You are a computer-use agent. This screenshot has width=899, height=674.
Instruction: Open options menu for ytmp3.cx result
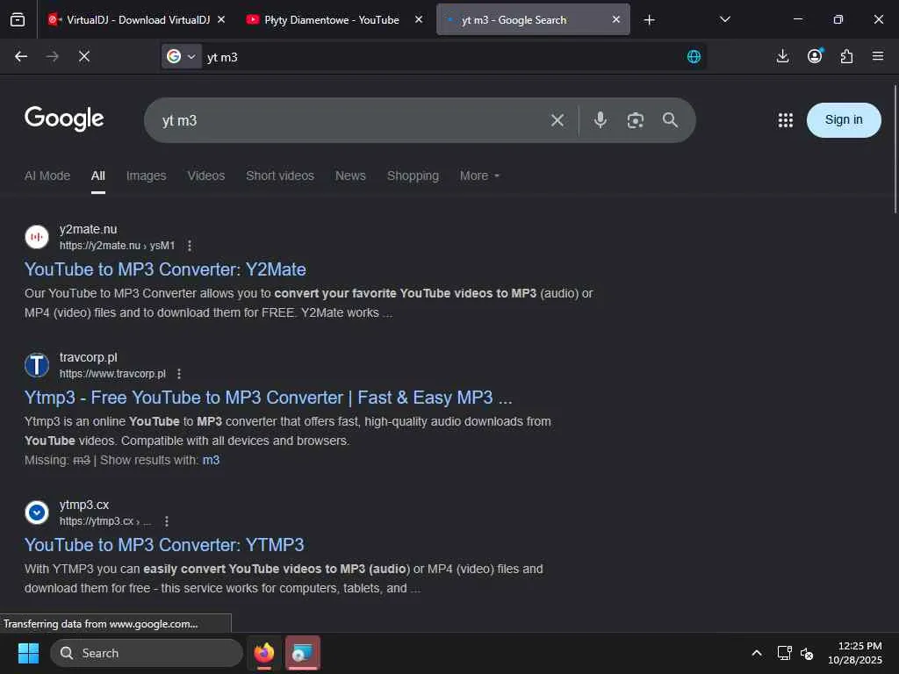(166, 521)
